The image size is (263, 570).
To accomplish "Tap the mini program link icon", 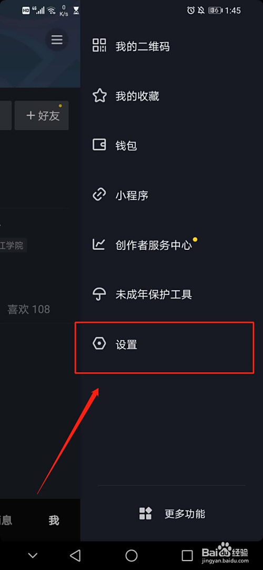I will click(x=99, y=195).
